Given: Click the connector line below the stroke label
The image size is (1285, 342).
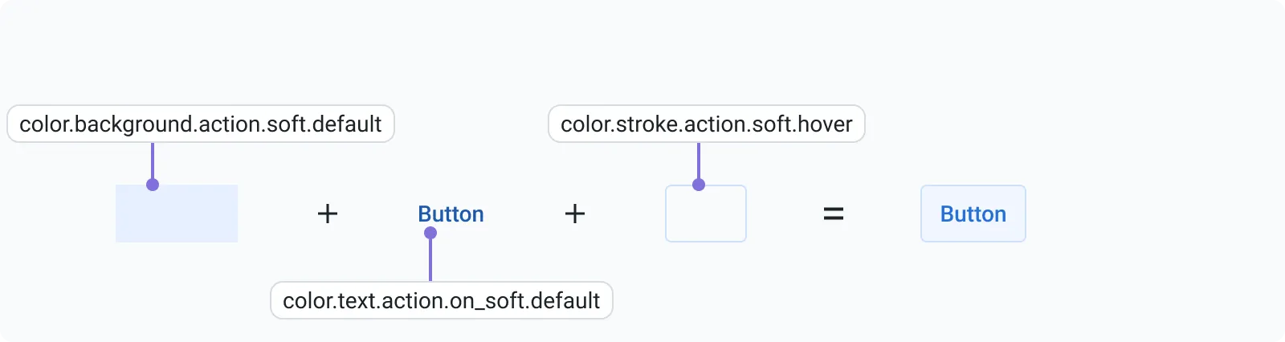Looking at the screenshot, I should tap(699, 161).
